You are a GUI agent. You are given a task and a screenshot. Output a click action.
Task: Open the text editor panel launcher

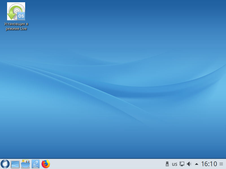36,164
